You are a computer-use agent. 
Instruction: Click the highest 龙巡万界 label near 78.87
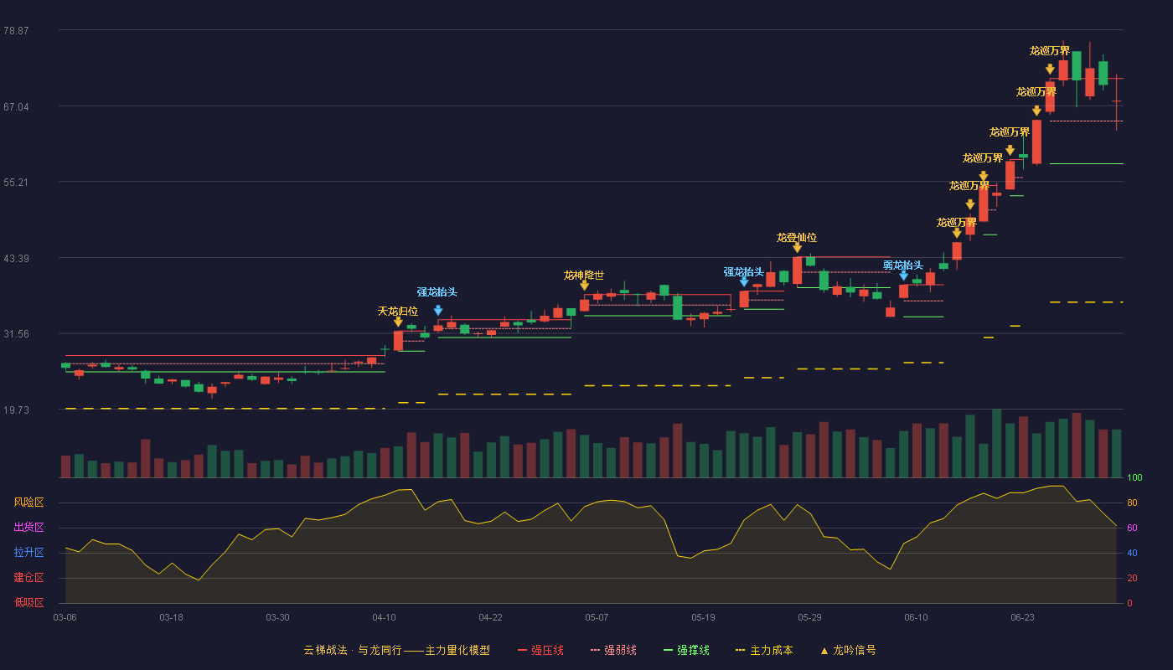1050,50
